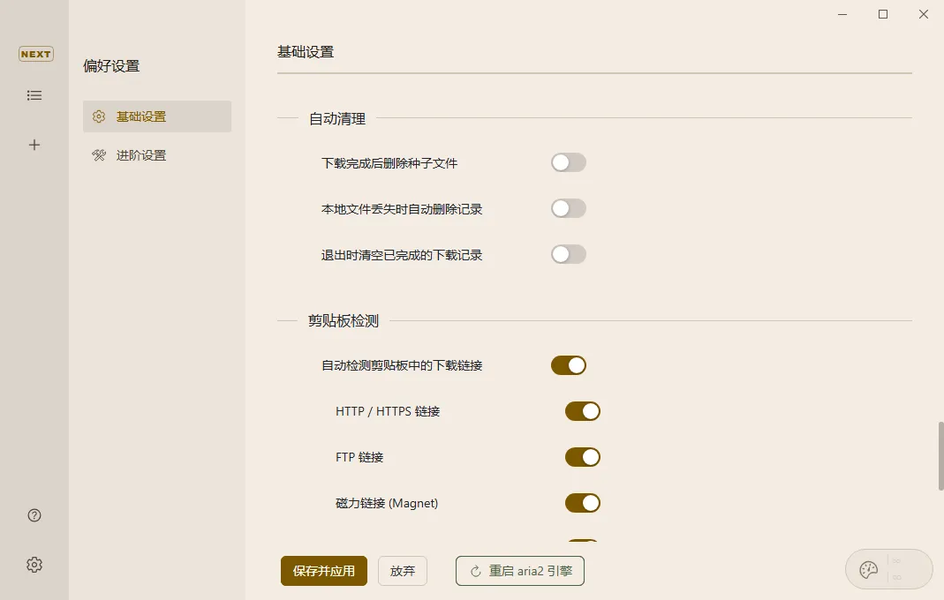The image size is (944, 600).
Task: Enable 退出时清空已完成的下载记录 switch
Action: click(x=568, y=254)
